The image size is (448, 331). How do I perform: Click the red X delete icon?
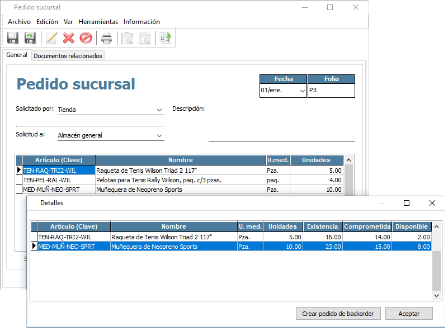(68, 38)
